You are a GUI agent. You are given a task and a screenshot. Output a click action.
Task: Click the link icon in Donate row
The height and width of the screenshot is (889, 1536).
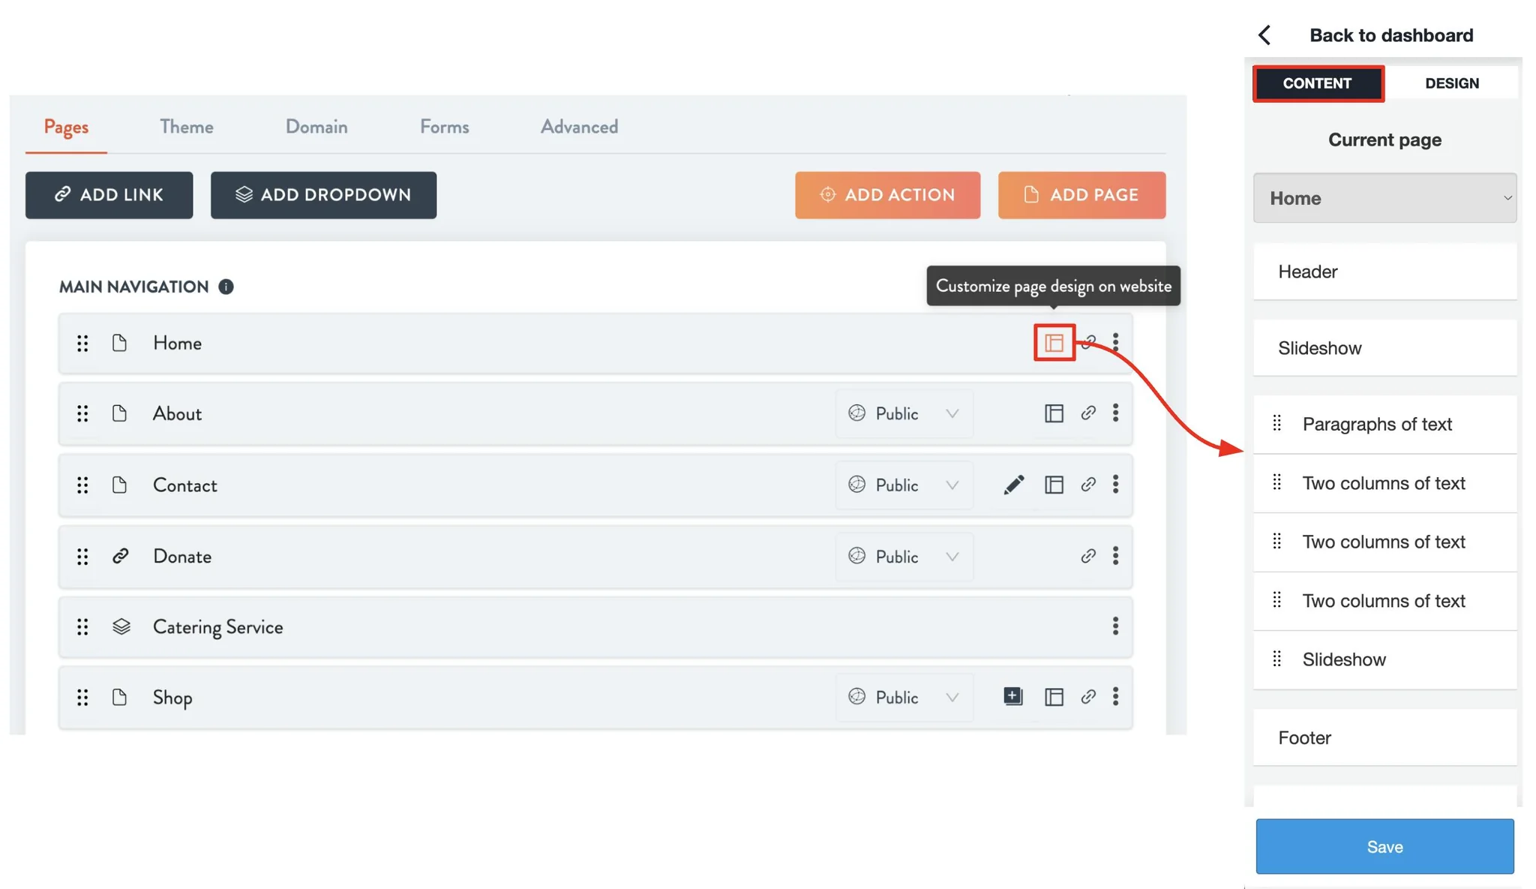tap(1088, 556)
